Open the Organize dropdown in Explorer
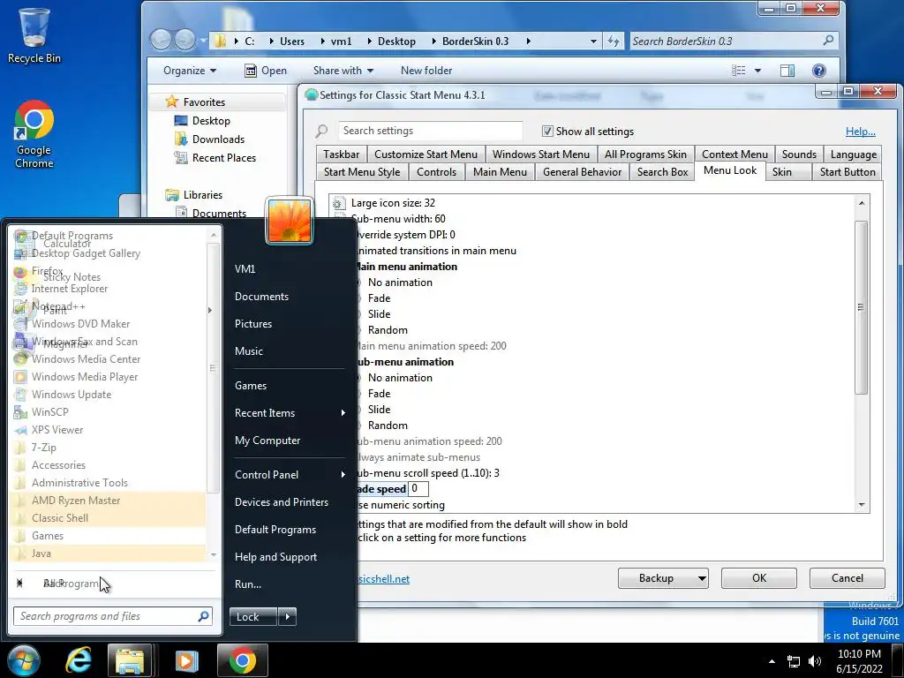The image size is (904, 678). tap(190, 71)
